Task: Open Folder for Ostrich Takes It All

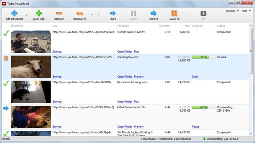Action: coord(124,51)
